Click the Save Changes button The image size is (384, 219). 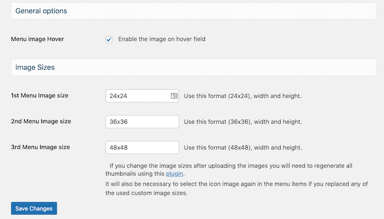tap(34, 208)
